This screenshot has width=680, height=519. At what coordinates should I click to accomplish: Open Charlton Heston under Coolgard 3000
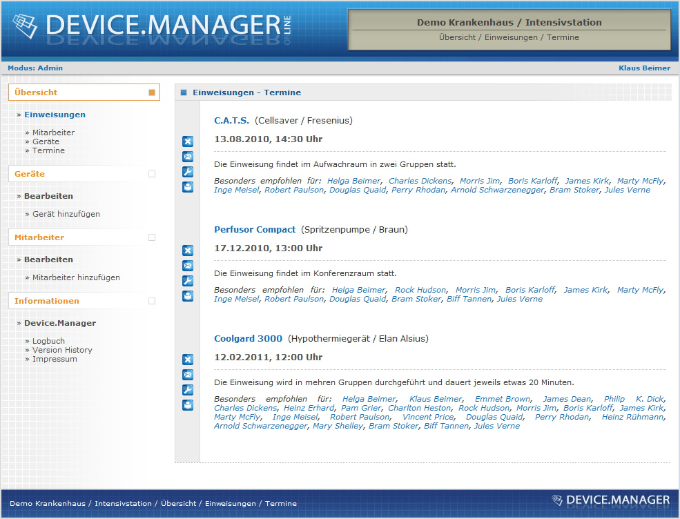tap(419, 408)
